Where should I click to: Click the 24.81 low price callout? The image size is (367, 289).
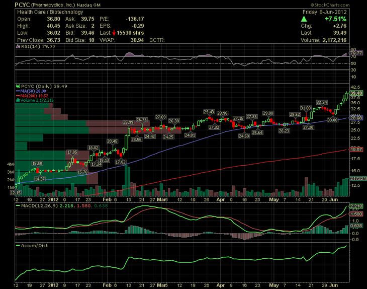click(x=190, y=135)
